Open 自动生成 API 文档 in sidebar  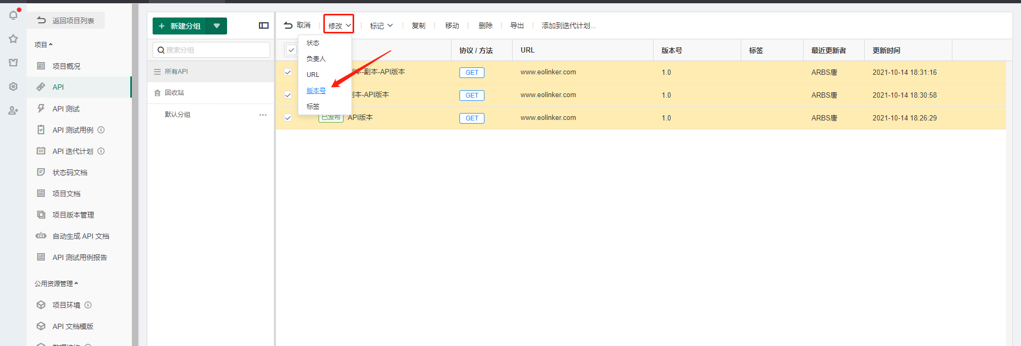[x=81, y=236]
